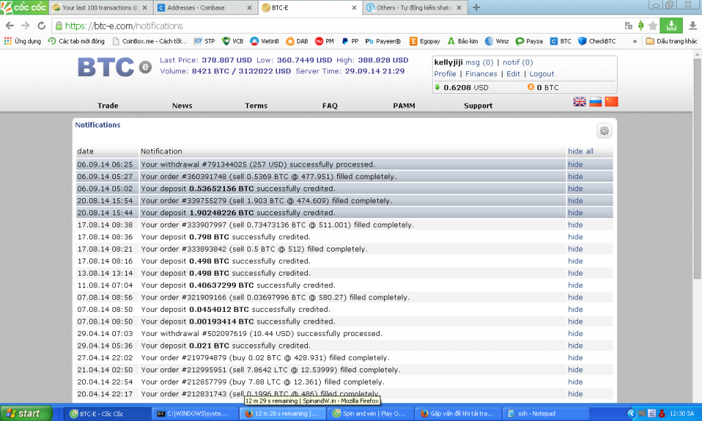Viewport: 702px width, 421px height.
Task: Expand the bookmarks overflow chevron
Action: click(x=635, y=41)
